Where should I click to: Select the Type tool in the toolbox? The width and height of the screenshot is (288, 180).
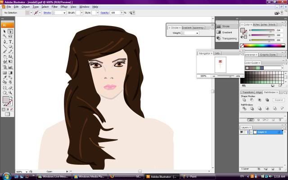click(x=10, y=41)
